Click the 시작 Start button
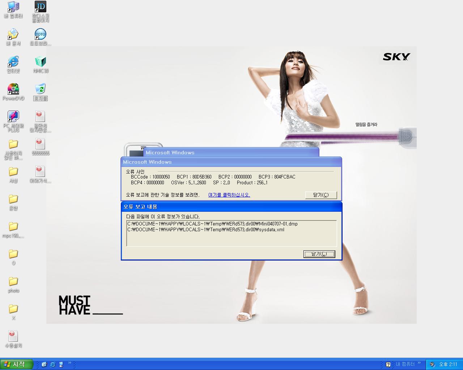Viewport: 463px width, 370px height. 17,364
